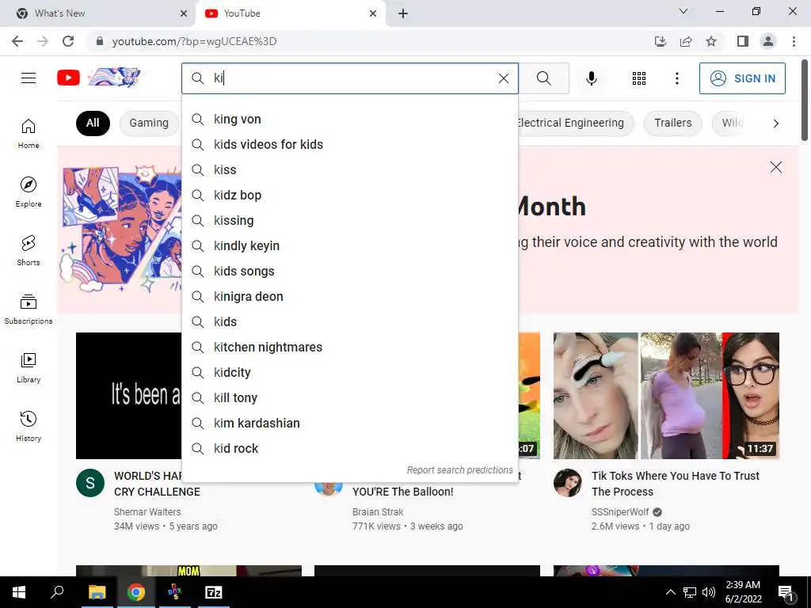Open the Chrome profile avatar
The height and width of the screenshot is (608, 811).
[x=768, y=41]
